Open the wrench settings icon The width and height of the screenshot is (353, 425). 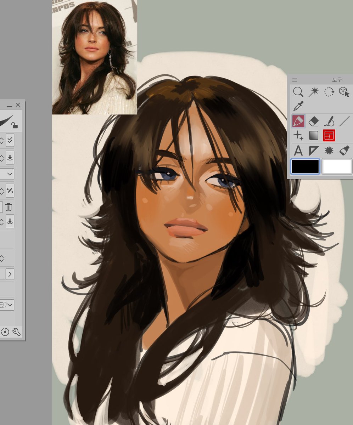coord(16,332)
